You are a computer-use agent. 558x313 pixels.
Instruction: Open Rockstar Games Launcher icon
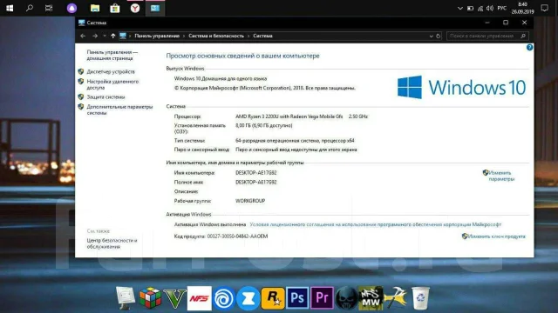273,298
